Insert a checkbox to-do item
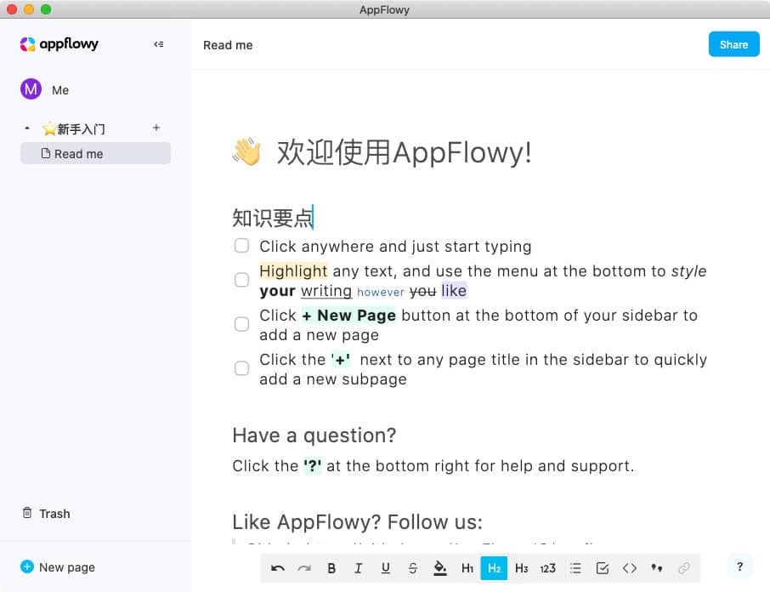Viewport: 770px width, 592px height. click(x=603, y=568)
